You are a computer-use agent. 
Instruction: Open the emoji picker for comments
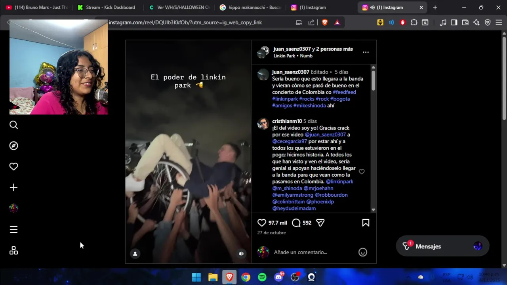(x=363, y=252)
